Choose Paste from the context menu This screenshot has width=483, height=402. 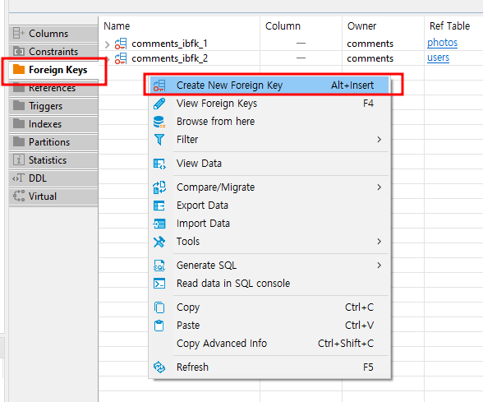pos(269,326)
